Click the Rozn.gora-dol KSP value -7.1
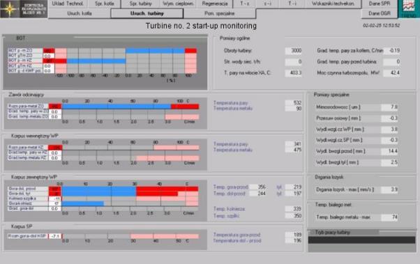420x264 pixels. coord(55,236)
